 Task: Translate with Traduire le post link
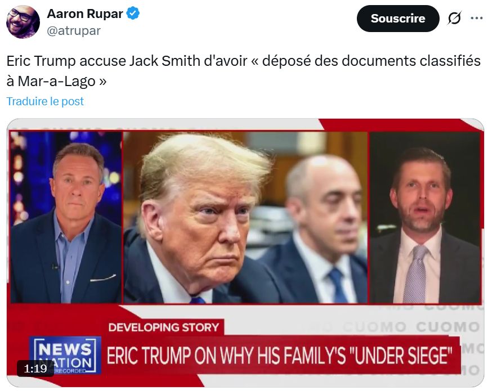[45, 101]
